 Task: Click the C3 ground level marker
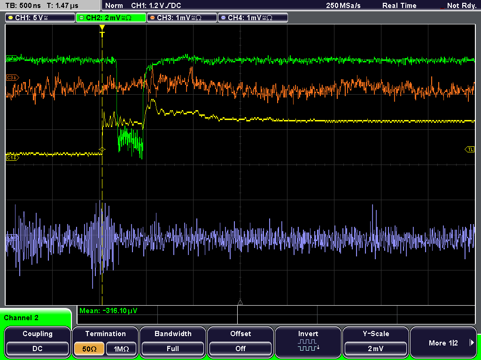point(12,78)
